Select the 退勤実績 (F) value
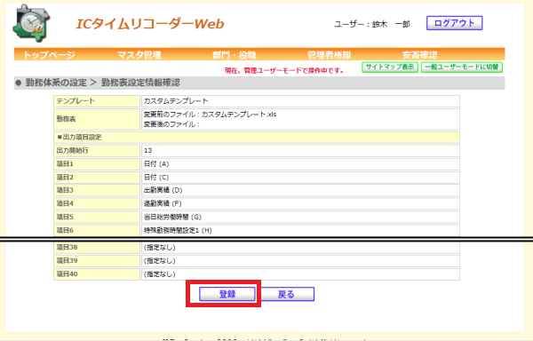Viewport: 533px width, 341px height. coord(300,203)
